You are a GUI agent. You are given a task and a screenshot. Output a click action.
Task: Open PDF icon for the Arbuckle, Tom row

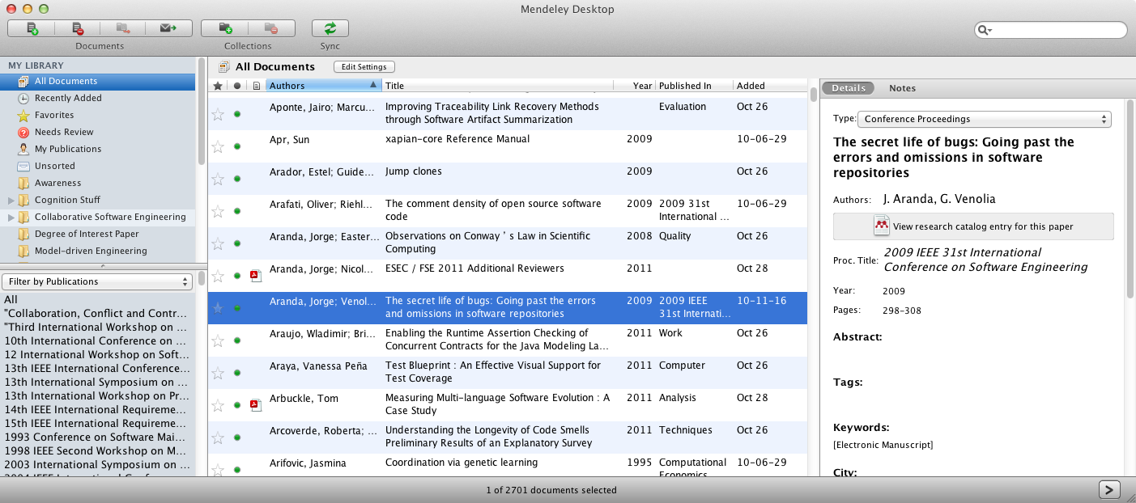tap(255, 404)
